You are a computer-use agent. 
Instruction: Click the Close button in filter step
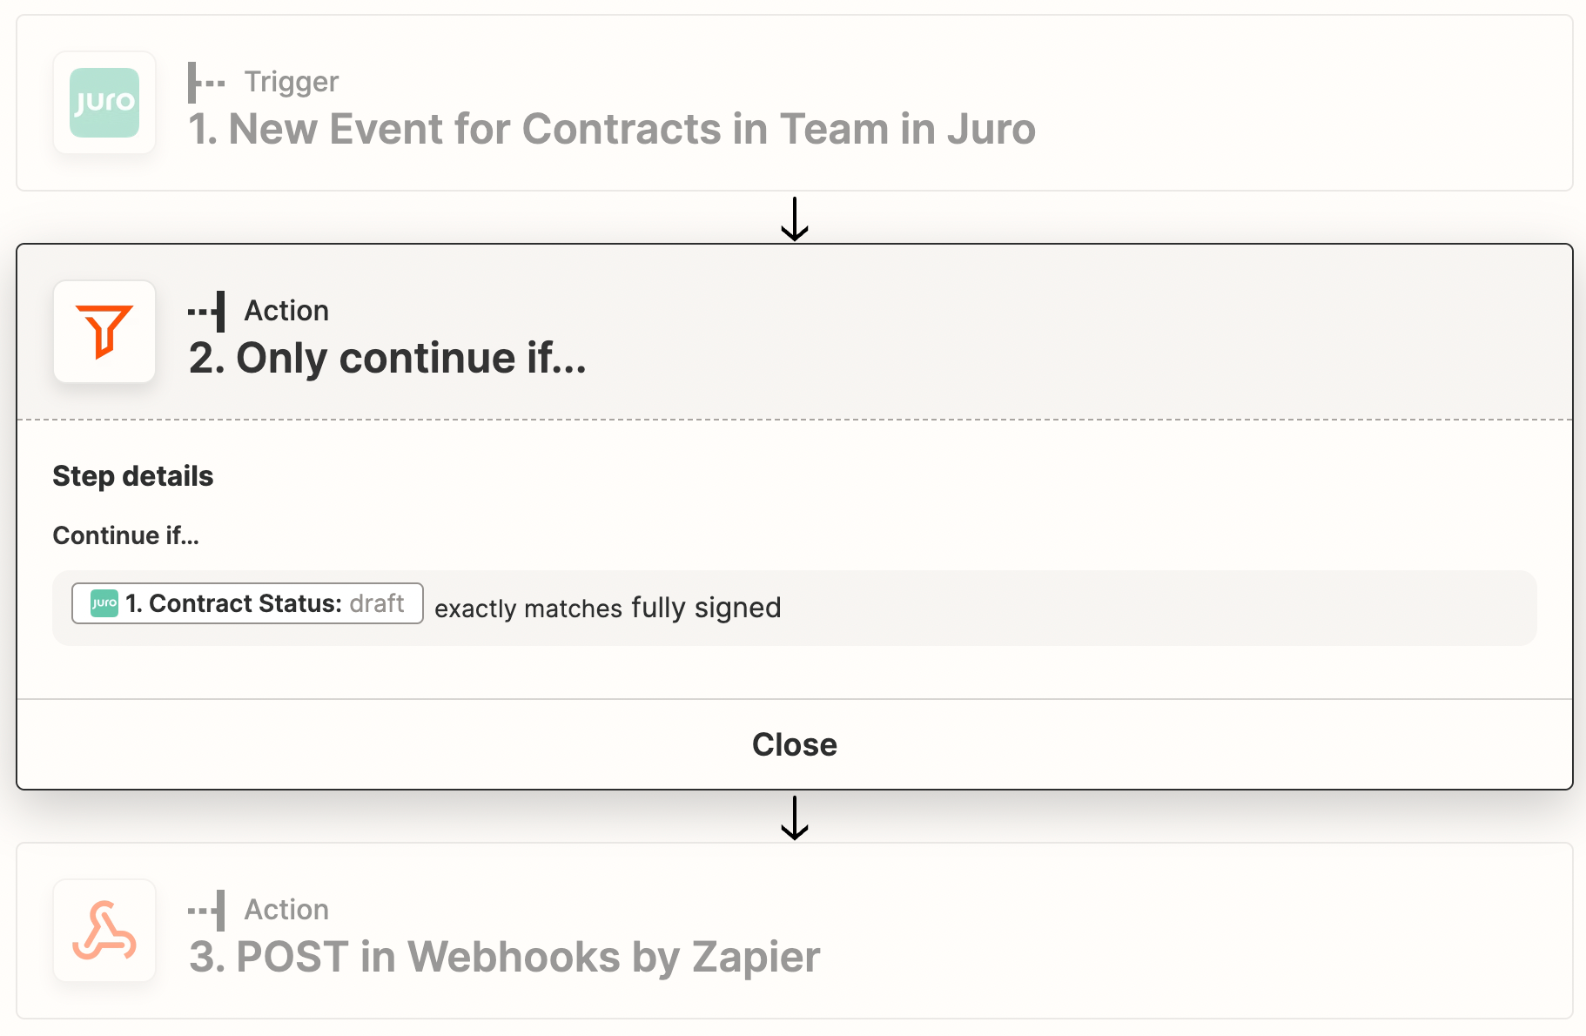[795, 744]
